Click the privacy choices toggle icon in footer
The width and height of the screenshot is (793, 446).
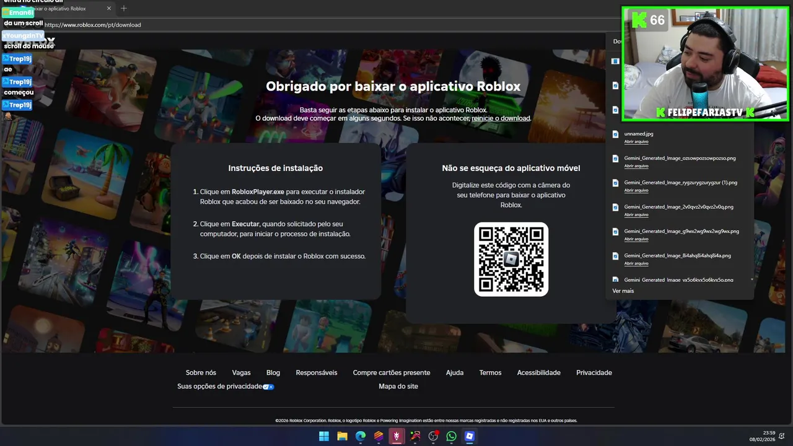268,387
